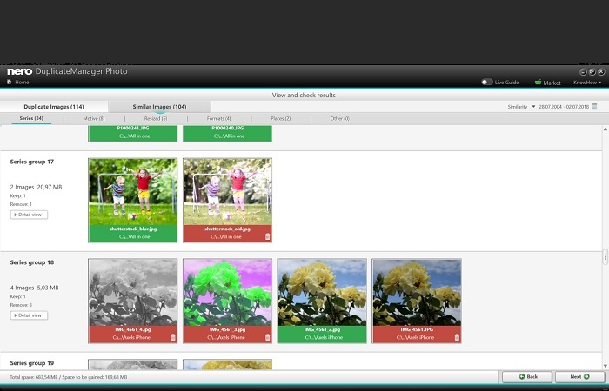Select the grayscale IMG_4561_4.jpg thumbnail
The width and height of the screenshot is (609, 391).
coord(132,291)
